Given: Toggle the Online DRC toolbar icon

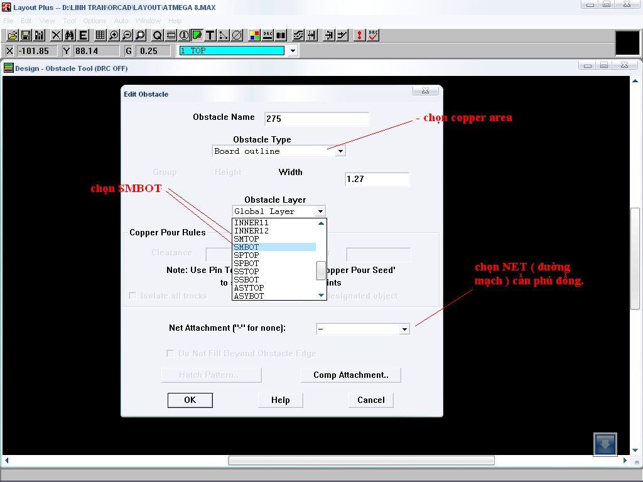Looking at the screenshot, I should pos(267,36).
